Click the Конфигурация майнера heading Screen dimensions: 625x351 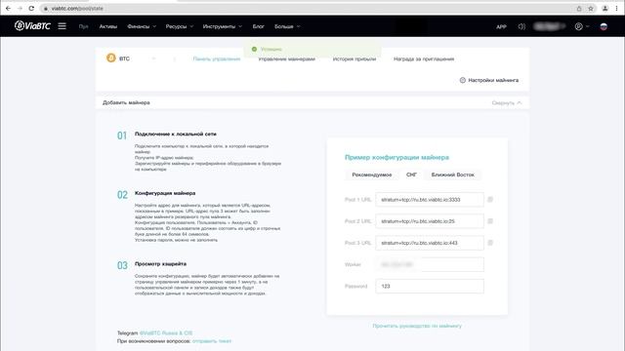[x=165, y=193]
